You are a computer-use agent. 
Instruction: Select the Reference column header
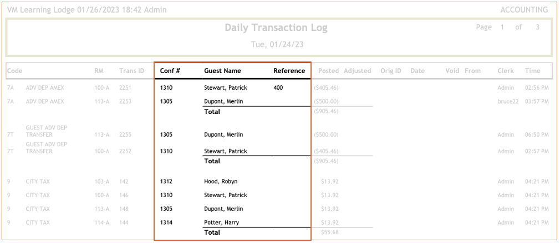[x=289, y=71]
